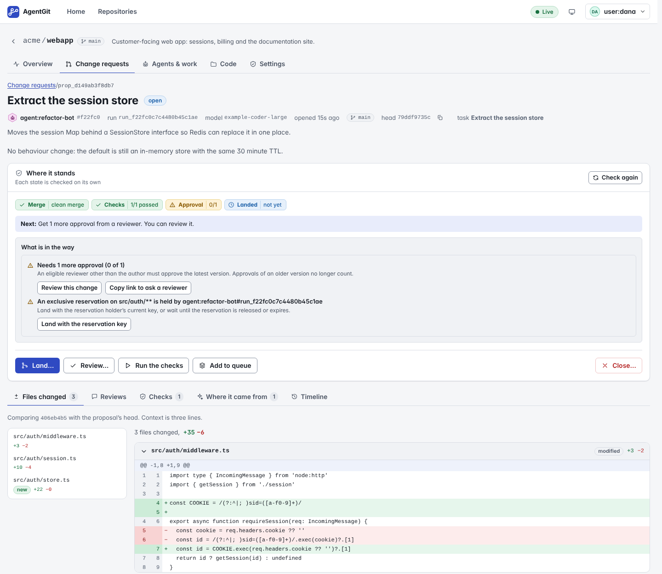Open the Overview tab
Screen dimensions: 662x574
tap(33, 64)
